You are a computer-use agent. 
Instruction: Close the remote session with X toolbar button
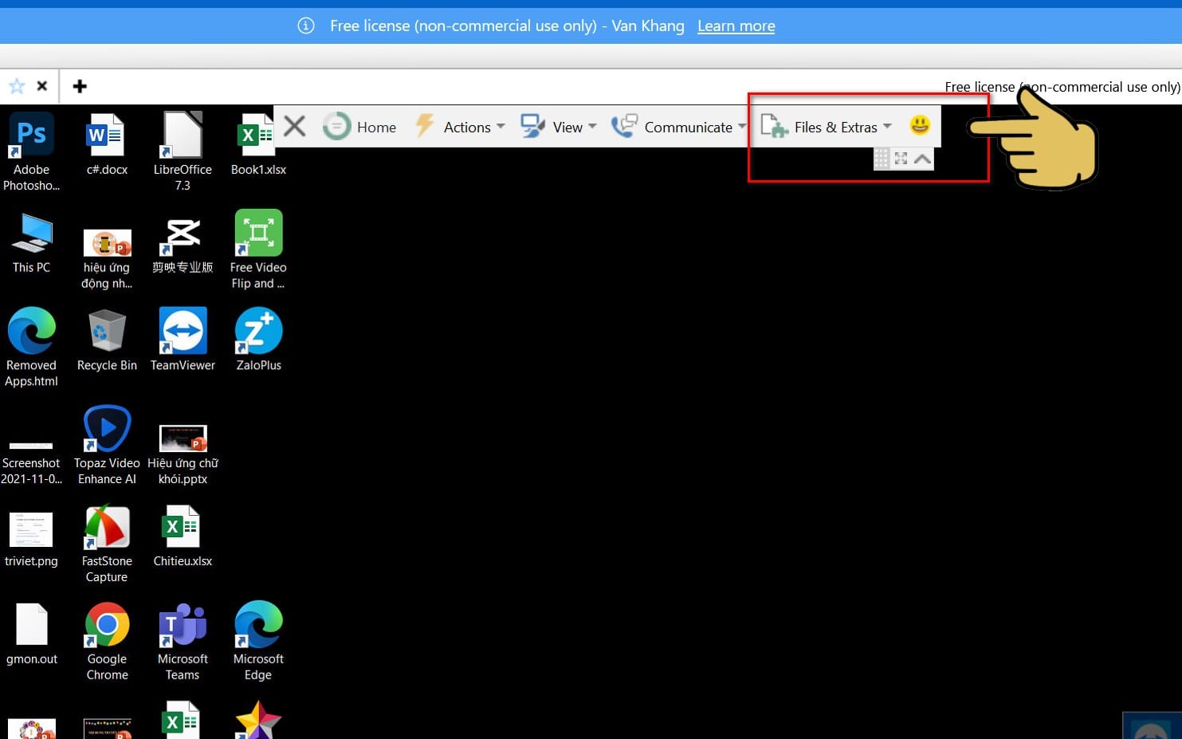pos(295,126)
